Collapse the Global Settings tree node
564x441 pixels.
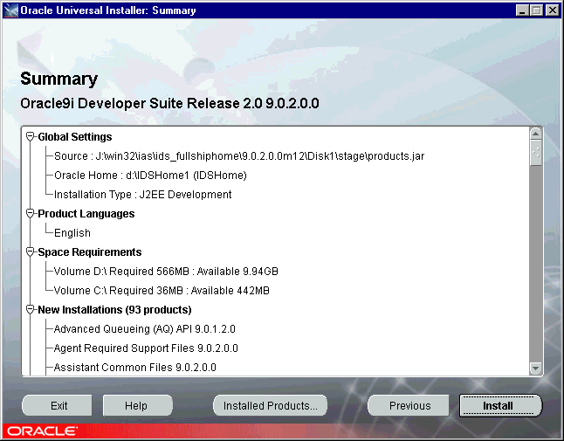click(31, 137)
